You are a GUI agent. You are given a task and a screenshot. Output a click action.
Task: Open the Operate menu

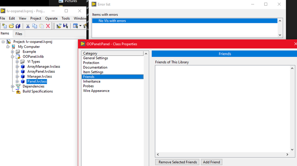tap(51, 18)
